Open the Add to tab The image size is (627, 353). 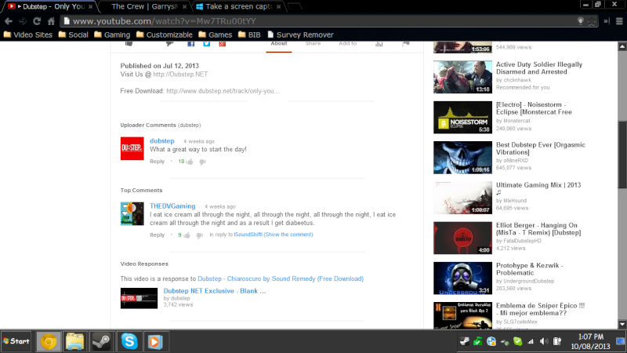pyautogui.click(x=347, y=43)
